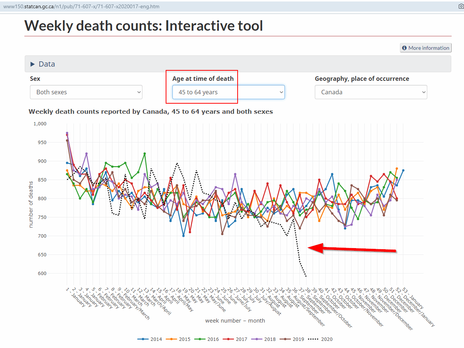Open the Sex dropdown showing Both sexes
This screenshot has height=348, width=464.
[86, 92]
